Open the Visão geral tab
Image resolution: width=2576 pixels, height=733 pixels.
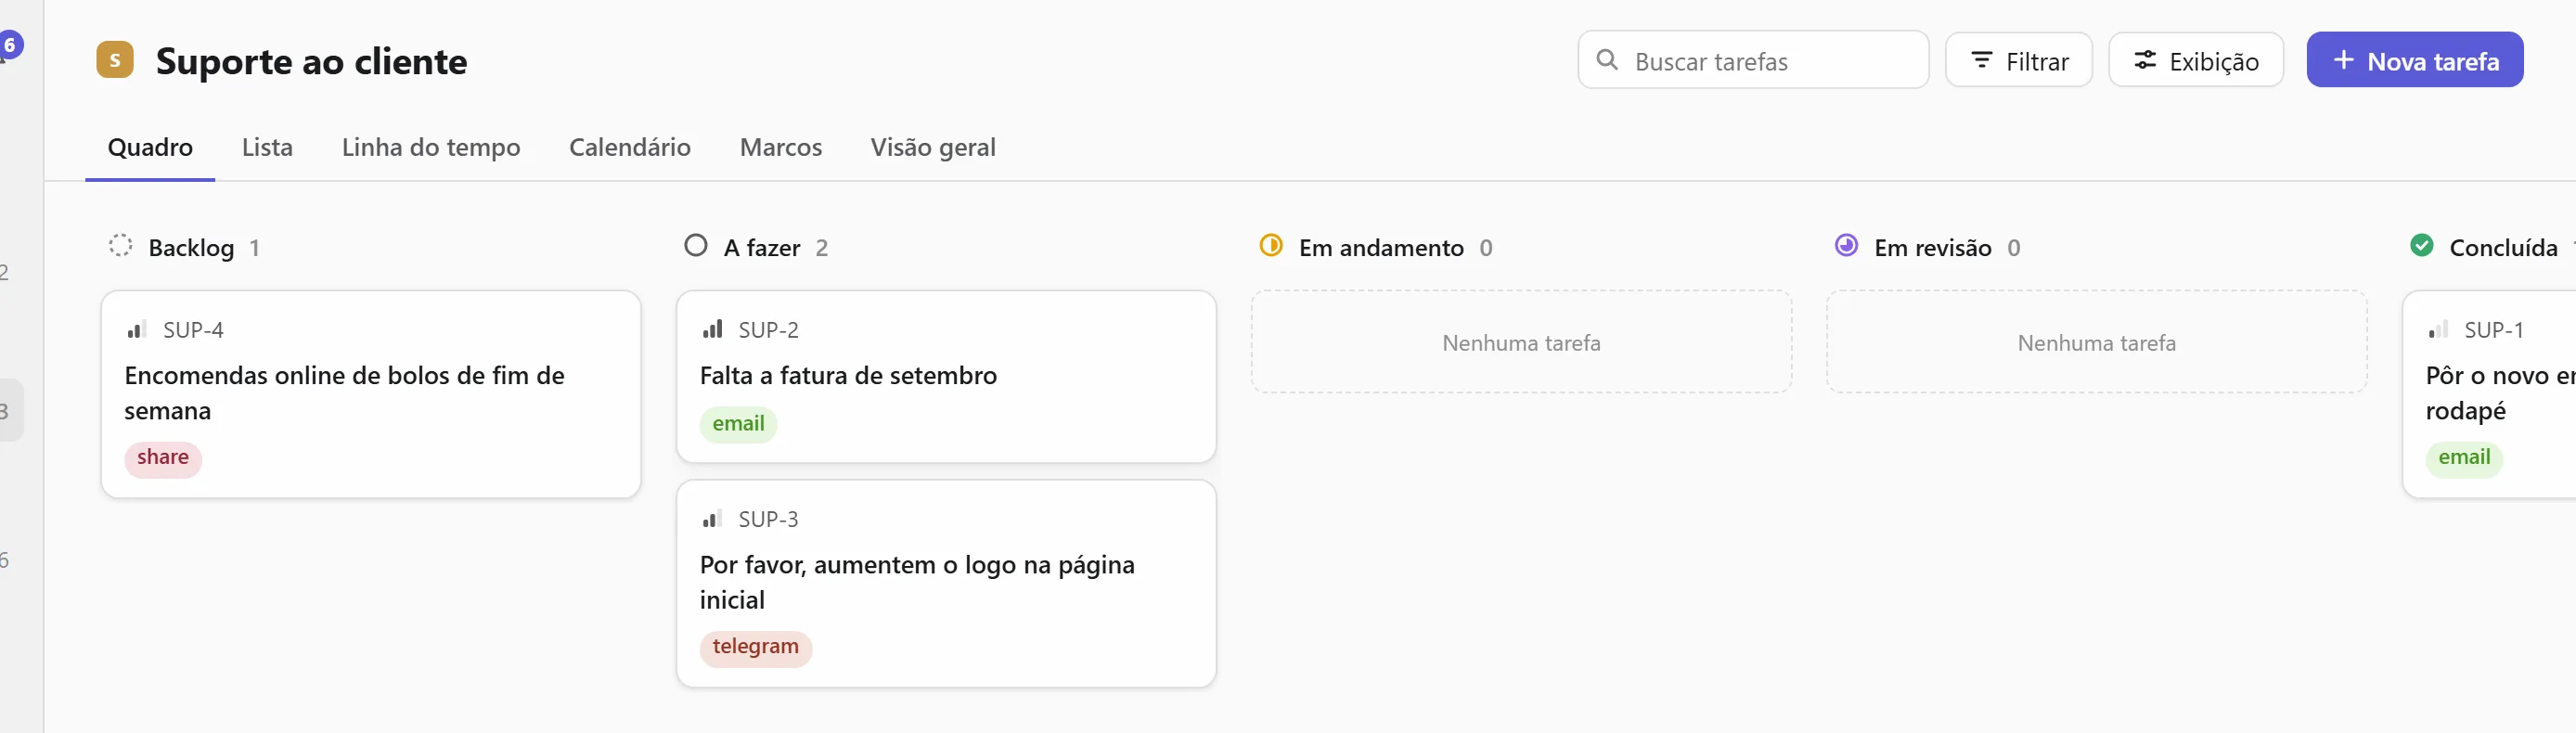coord(933,147)
